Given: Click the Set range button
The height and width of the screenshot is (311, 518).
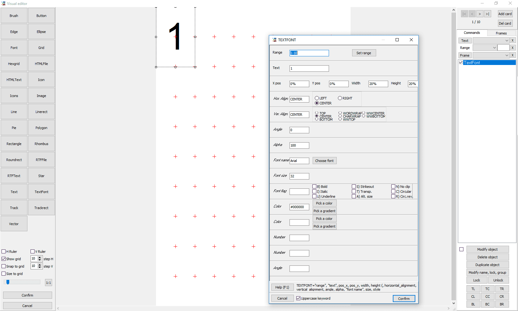Looking at the screenshot, I should [364, 53].
